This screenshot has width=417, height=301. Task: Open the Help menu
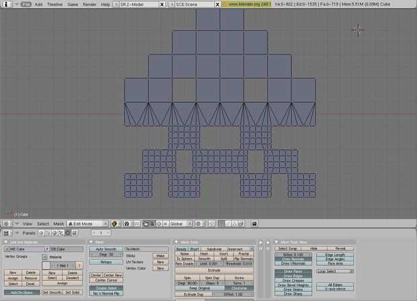106,4
